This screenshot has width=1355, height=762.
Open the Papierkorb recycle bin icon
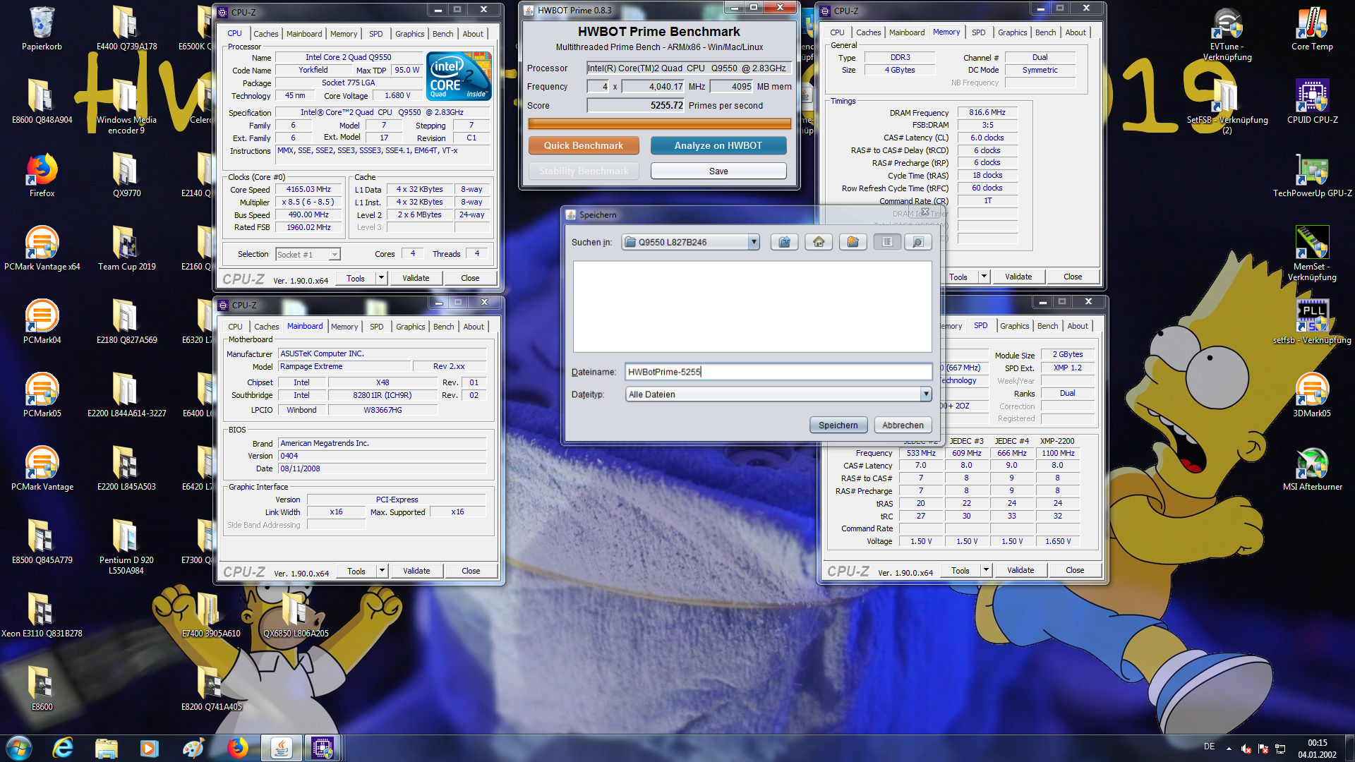pos(42,29)
